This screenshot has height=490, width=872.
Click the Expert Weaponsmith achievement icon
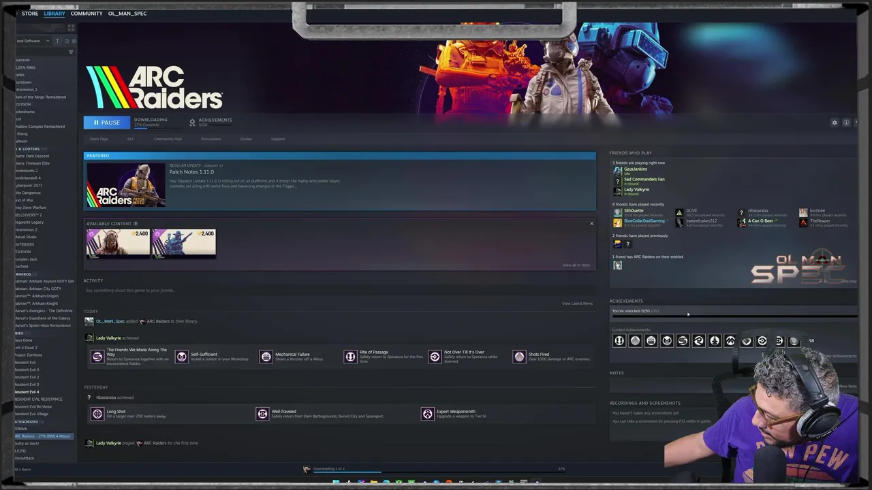point(427,414)
